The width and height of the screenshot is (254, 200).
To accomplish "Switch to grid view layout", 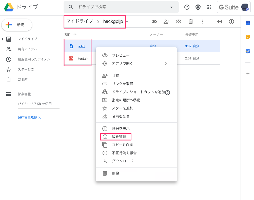I will [219, 22].
